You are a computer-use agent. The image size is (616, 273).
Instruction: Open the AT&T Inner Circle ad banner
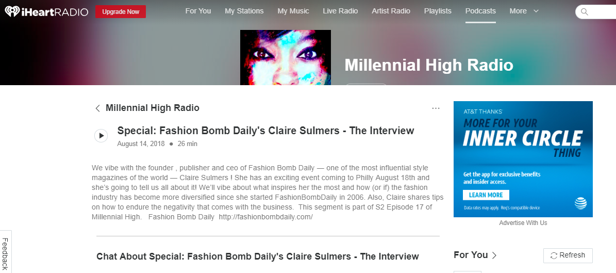point(523,159)
